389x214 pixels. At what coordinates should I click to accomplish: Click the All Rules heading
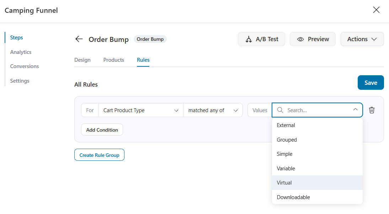click(x=86, y=84)
